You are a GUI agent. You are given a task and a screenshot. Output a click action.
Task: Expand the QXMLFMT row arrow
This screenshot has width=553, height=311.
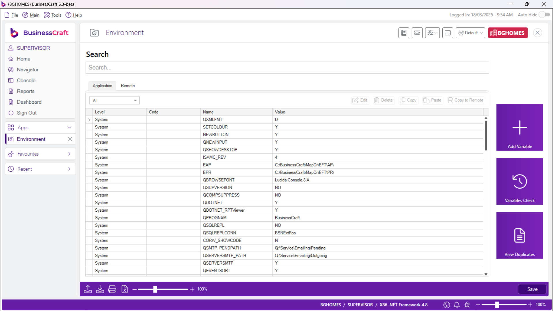pyautogui.click(x=89, y=120)
